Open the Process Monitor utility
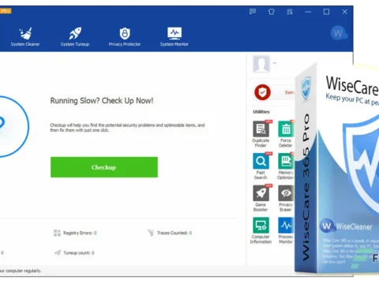This screenshot has width=379, height=284. [x=286, y=230]
